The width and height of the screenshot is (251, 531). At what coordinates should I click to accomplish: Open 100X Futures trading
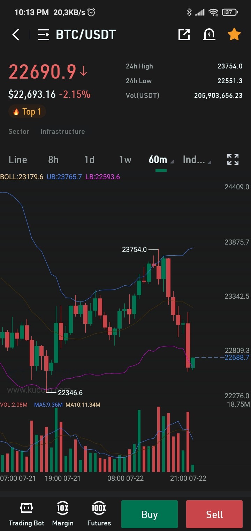tap(99, 514)
